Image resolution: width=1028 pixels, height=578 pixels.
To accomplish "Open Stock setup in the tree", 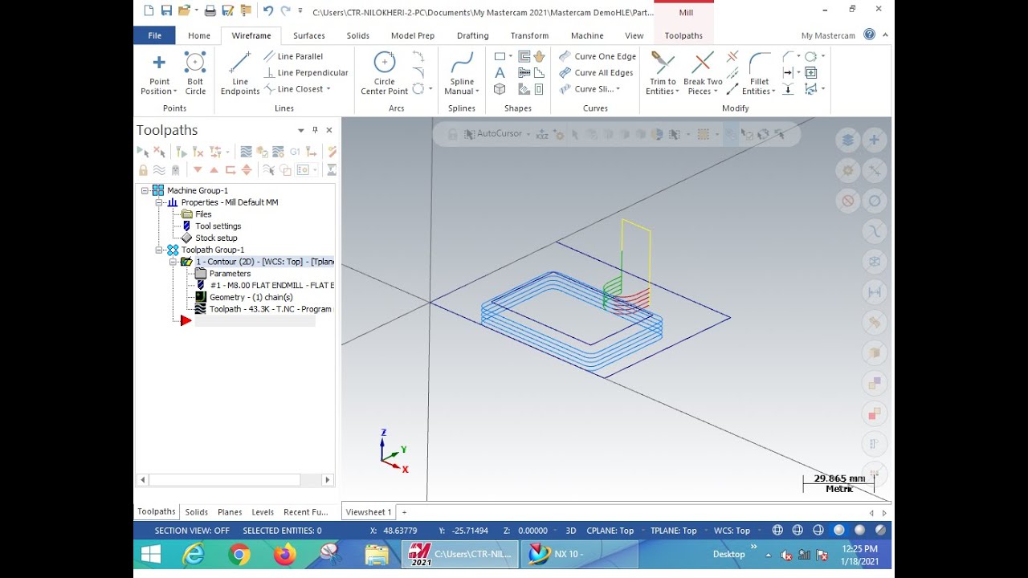I will click(210, 238).
